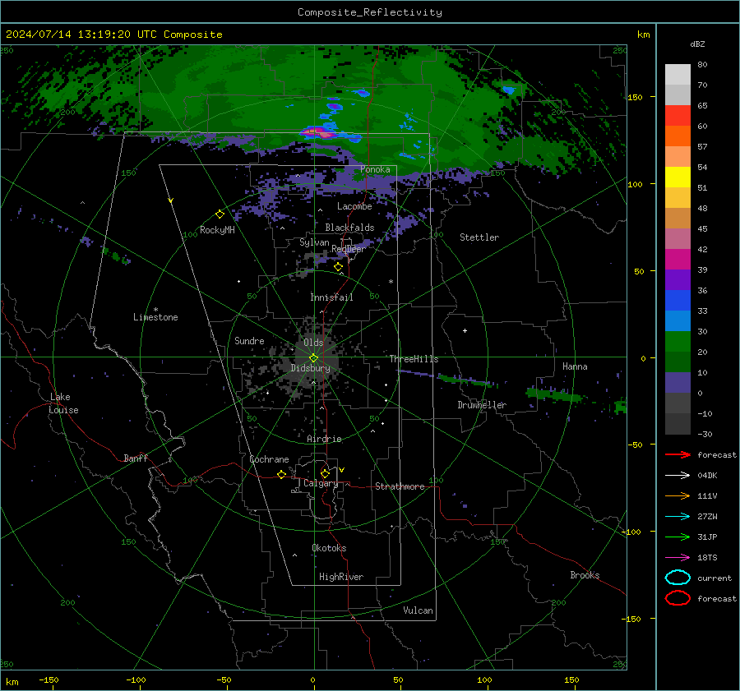The width and height of the screenshot is (740, 691).
Task: Click the Airdrie city label
Action: click(x=324, y=439)
